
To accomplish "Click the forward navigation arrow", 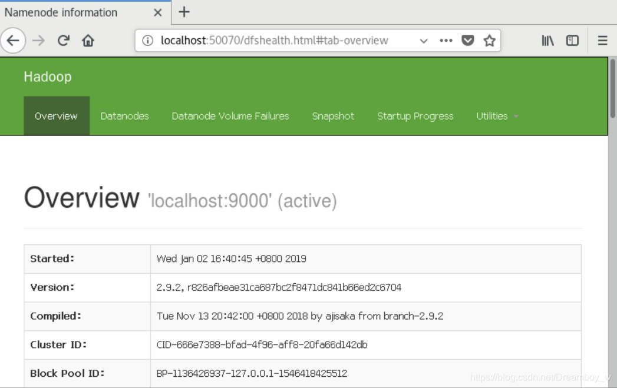I will [38, 40].
